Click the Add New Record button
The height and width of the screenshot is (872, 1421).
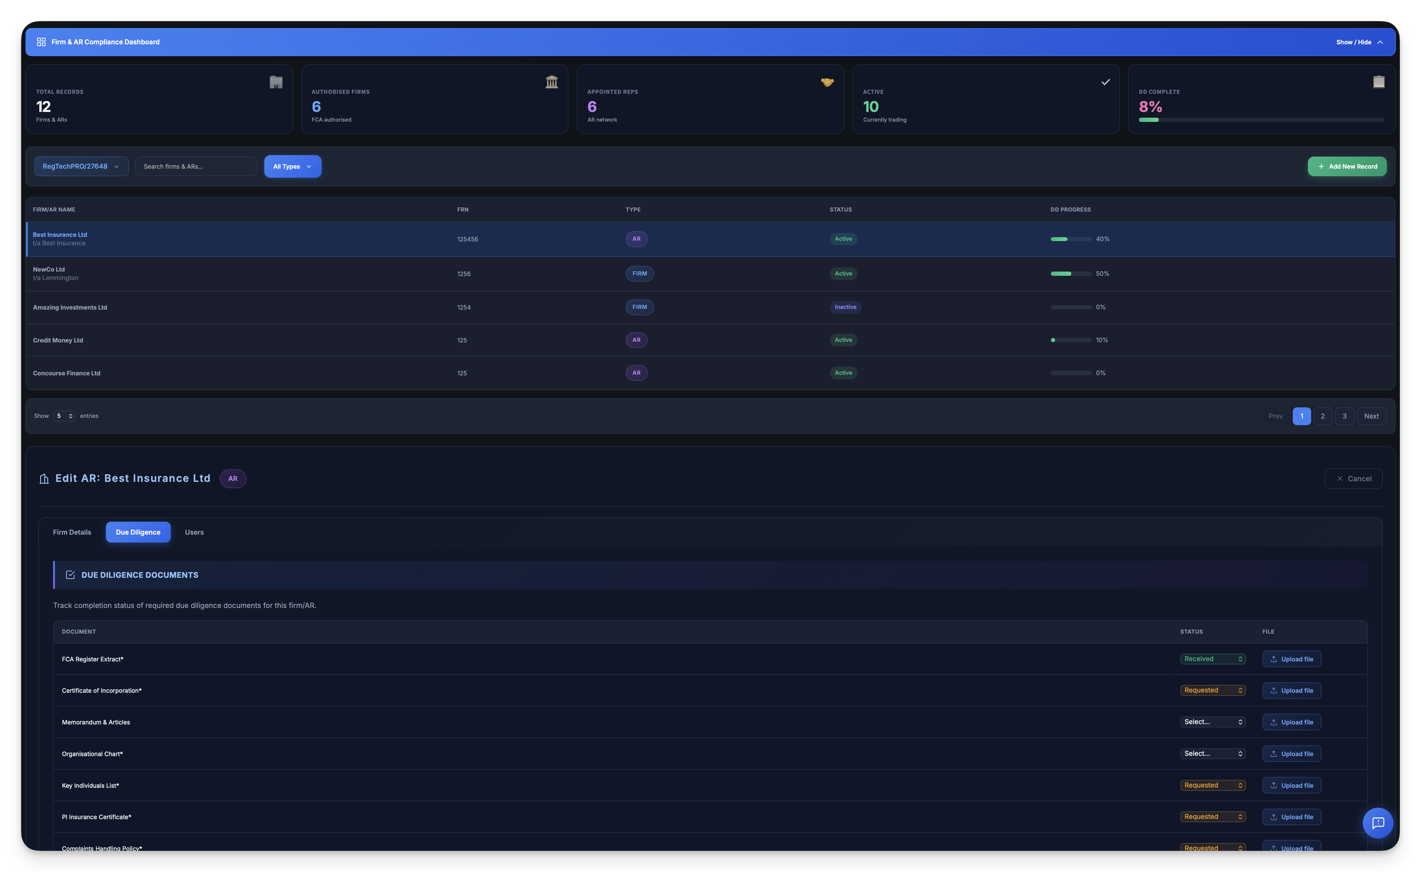click(x=1347, y=166)
